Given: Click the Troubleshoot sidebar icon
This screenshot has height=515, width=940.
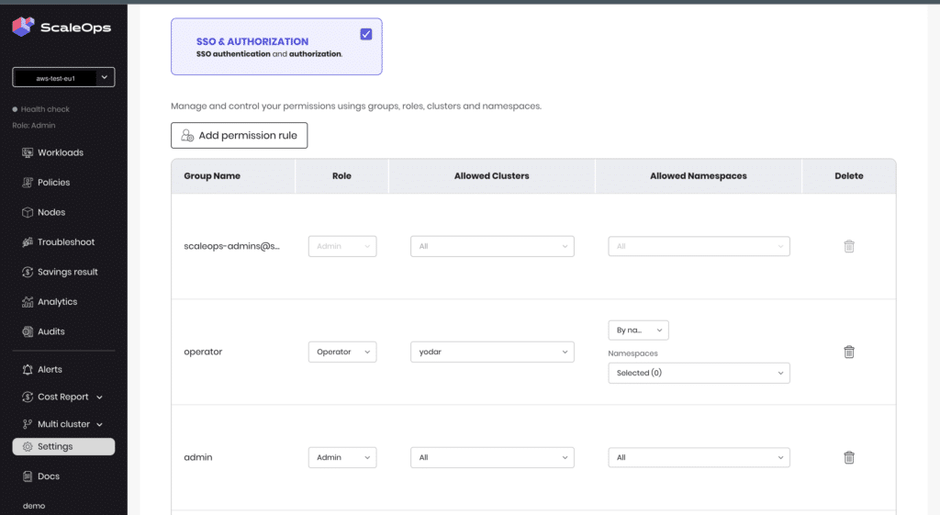Looking at the screenshot, I should click(28, 242).
